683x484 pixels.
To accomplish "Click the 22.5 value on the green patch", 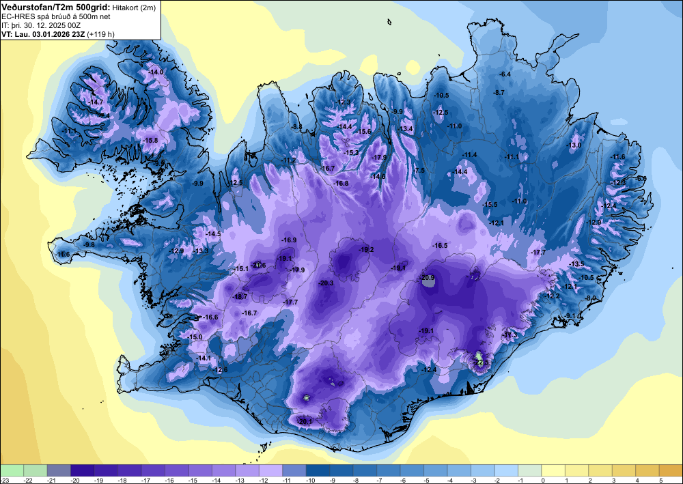I will point(482,362).
